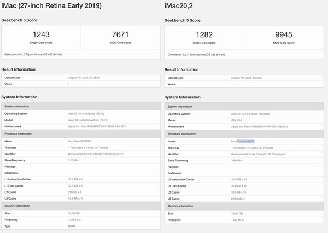The image size is (328, 233).
Task: Select memory size '32.00 GB'
Action: click(237, 213)
